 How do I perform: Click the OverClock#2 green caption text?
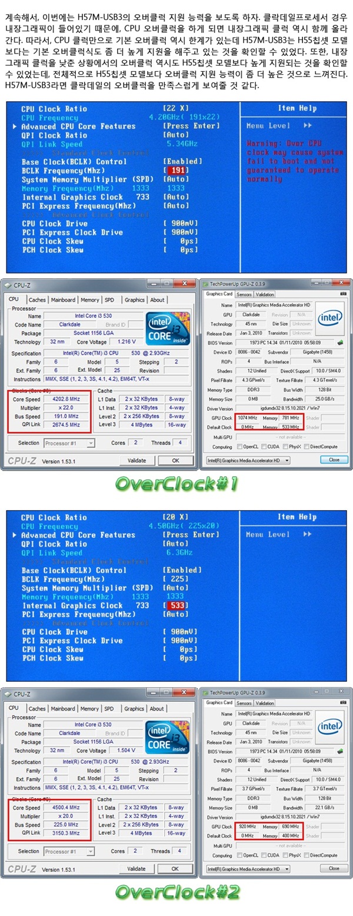176,892
